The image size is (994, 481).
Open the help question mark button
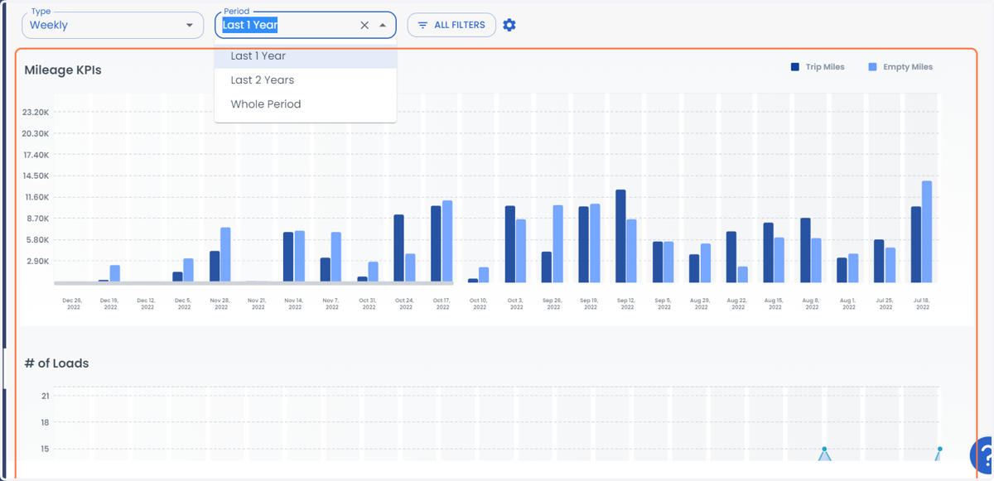pos(984,455)
